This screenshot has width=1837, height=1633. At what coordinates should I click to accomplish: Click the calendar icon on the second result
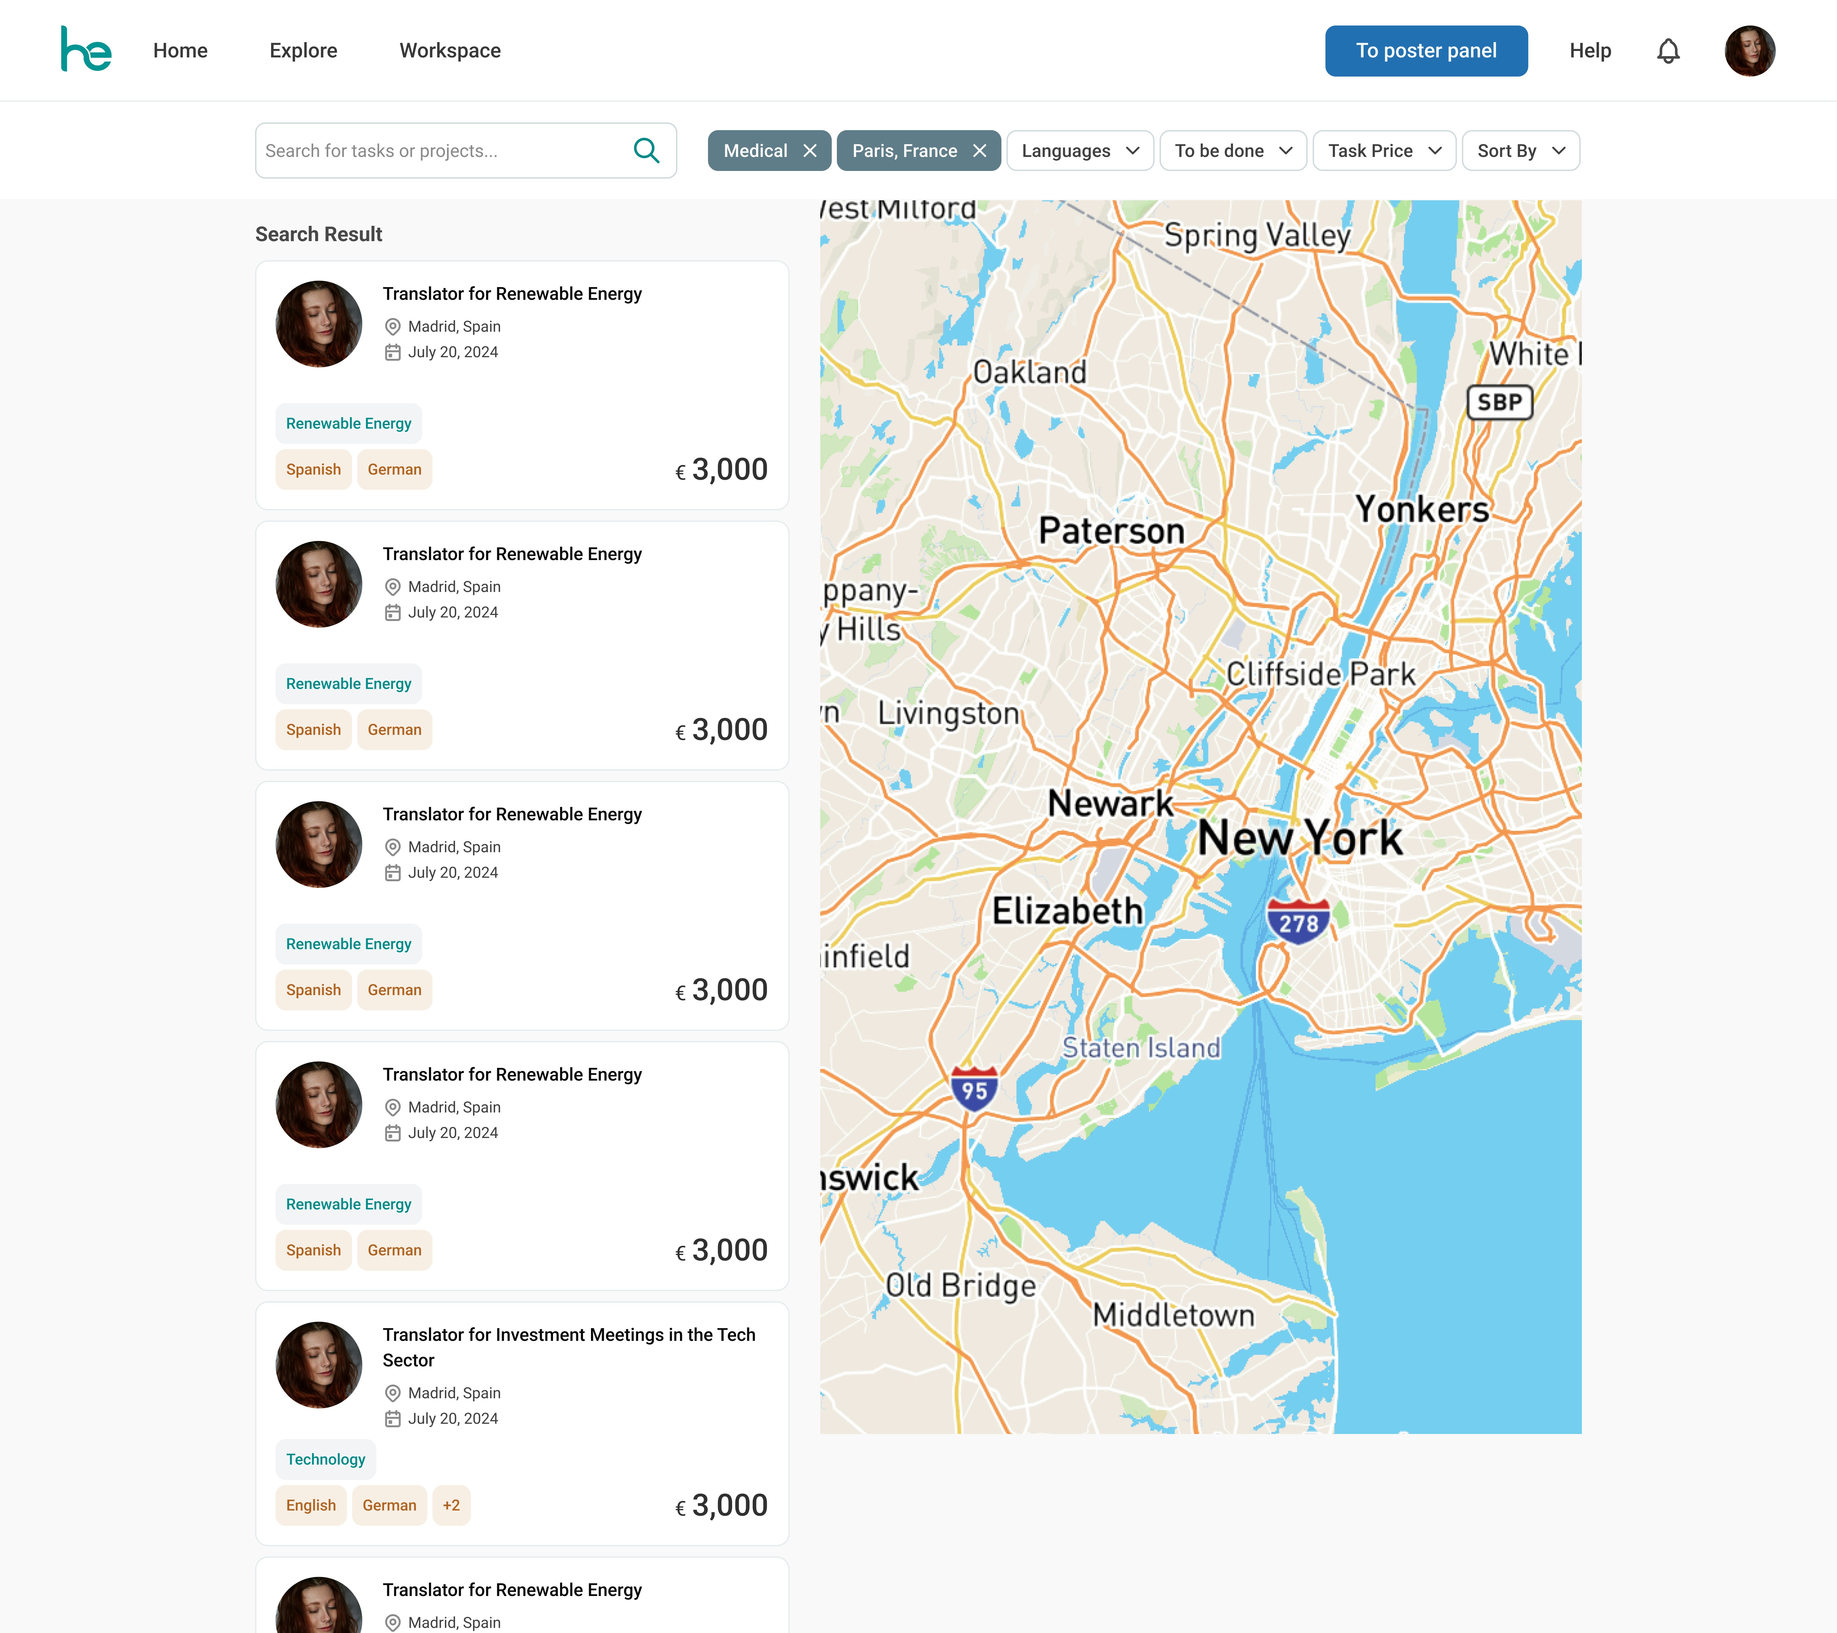(x=393, y=613)
